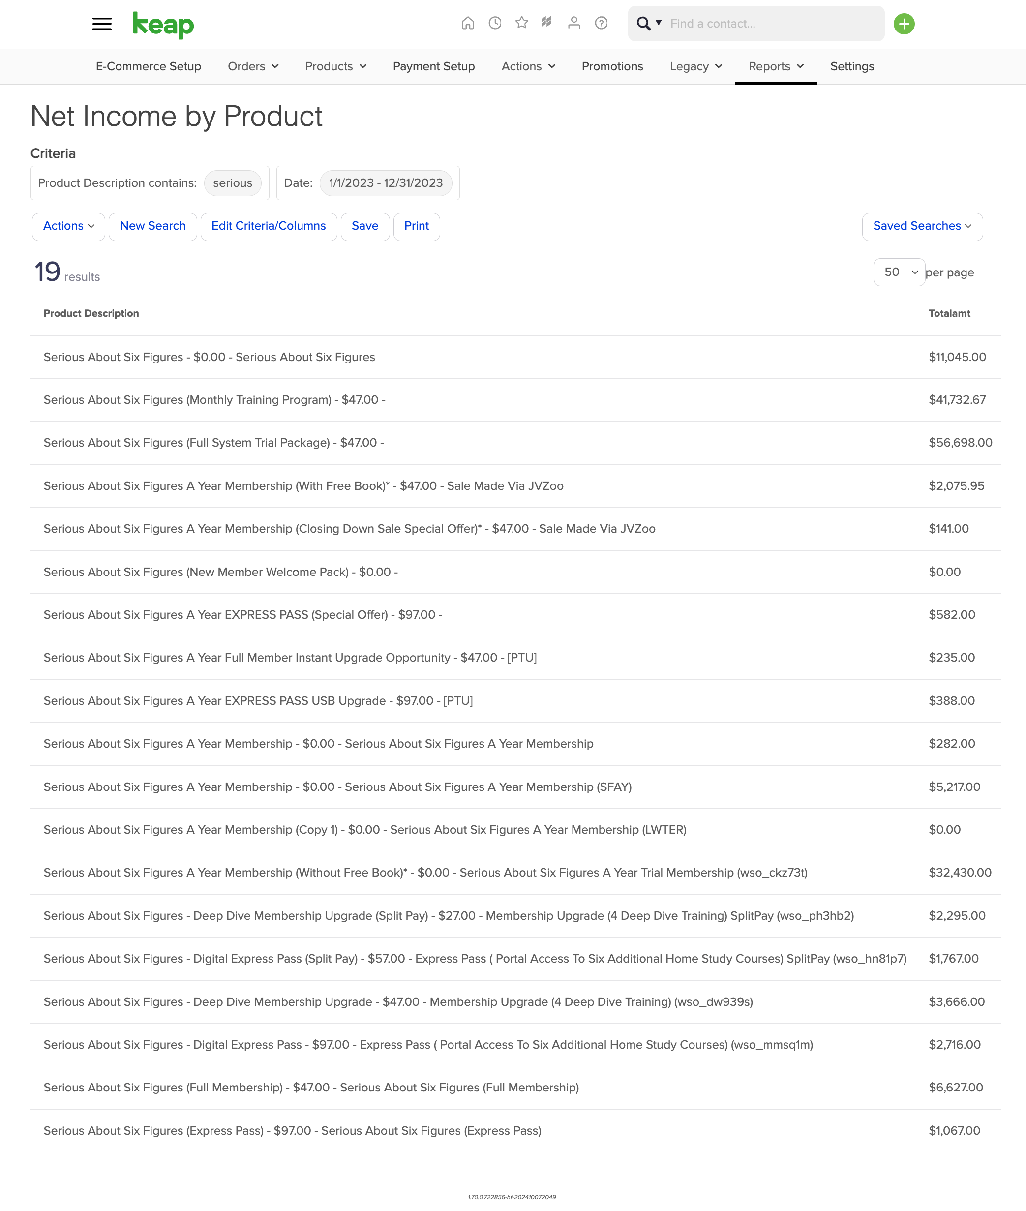Click the green plus add button
1026x1211 pixels.
pos(904,24)
